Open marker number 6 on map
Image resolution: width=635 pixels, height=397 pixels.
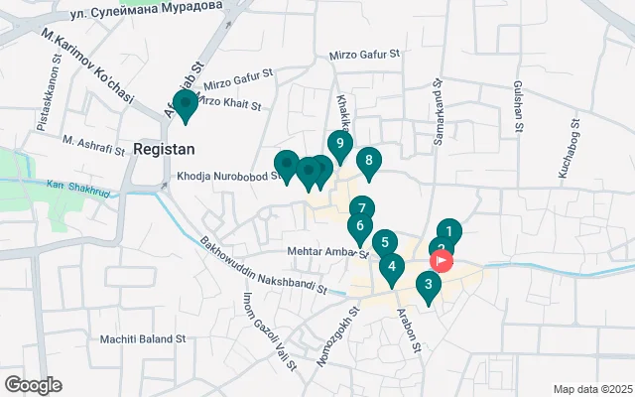359,226
